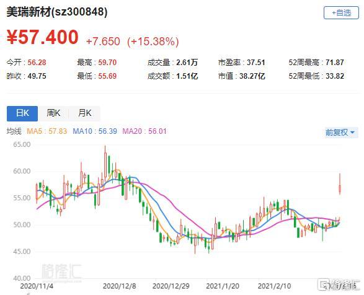Click the current price ¥57.400
364x295 pixels.
click(43, 37)
